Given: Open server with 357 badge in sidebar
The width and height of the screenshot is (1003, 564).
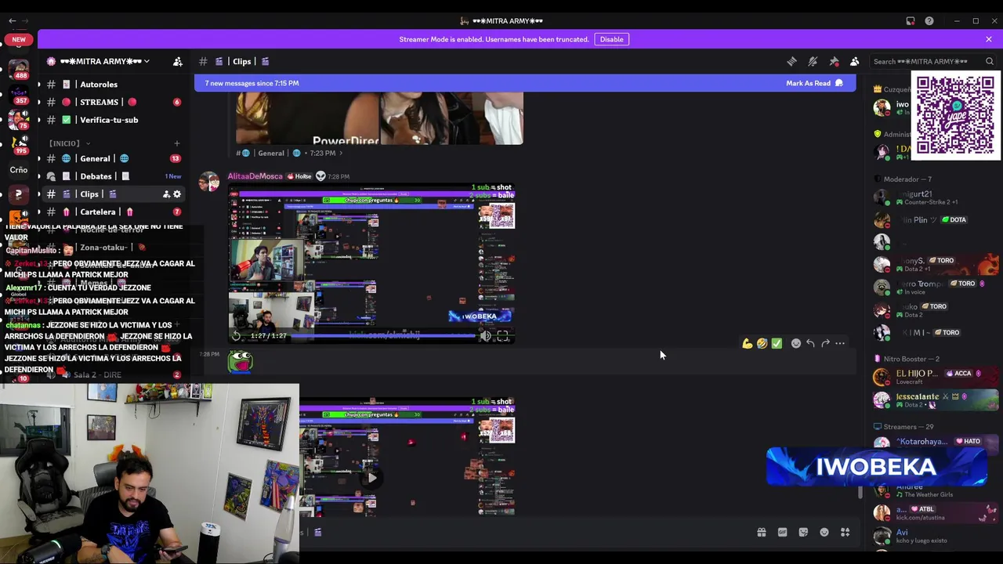Looking at the screenshot, I should 19,96.
